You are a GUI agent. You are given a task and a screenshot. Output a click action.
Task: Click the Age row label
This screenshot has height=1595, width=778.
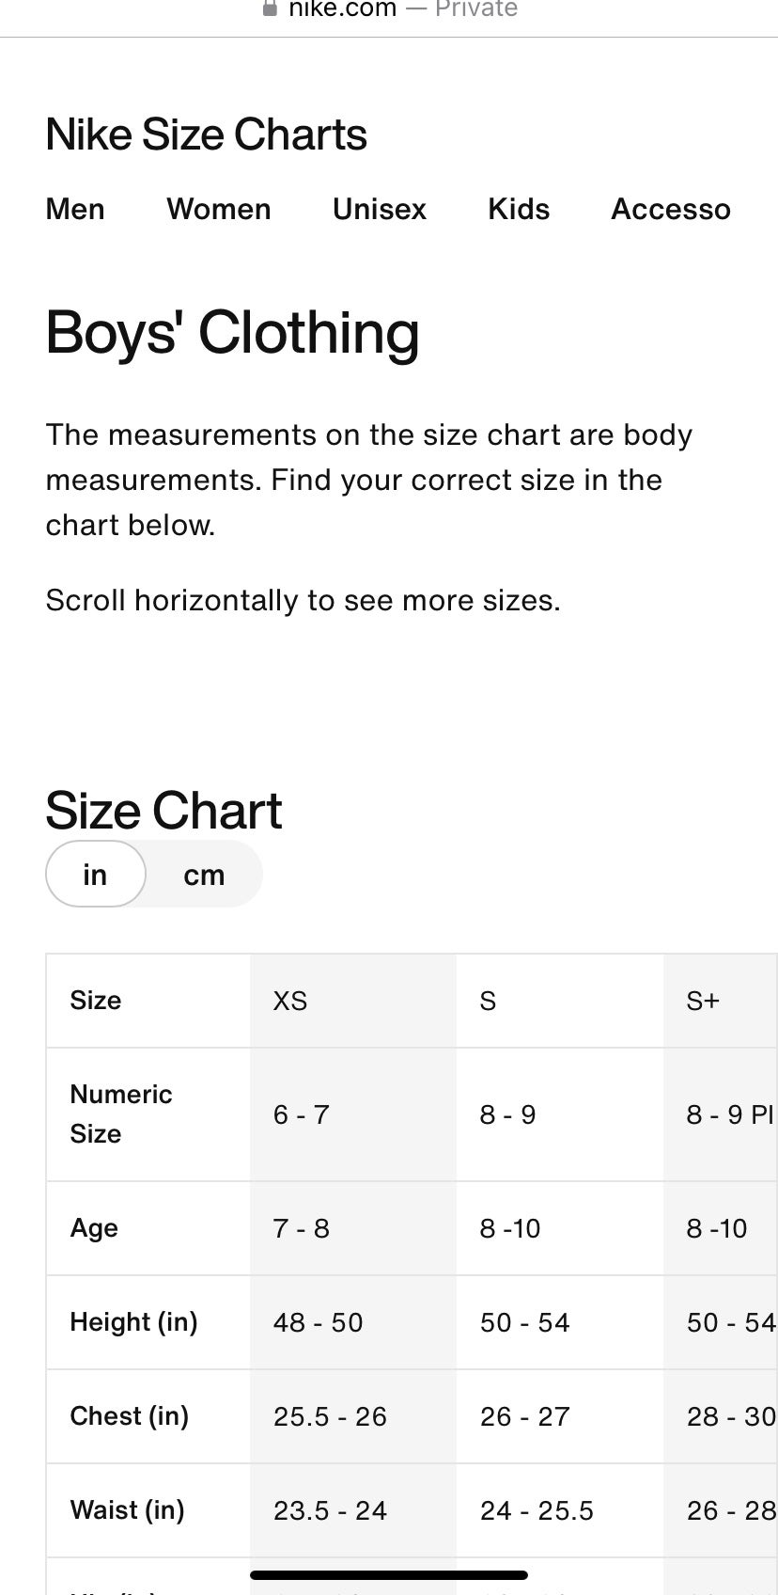[x=94, y=1228]
